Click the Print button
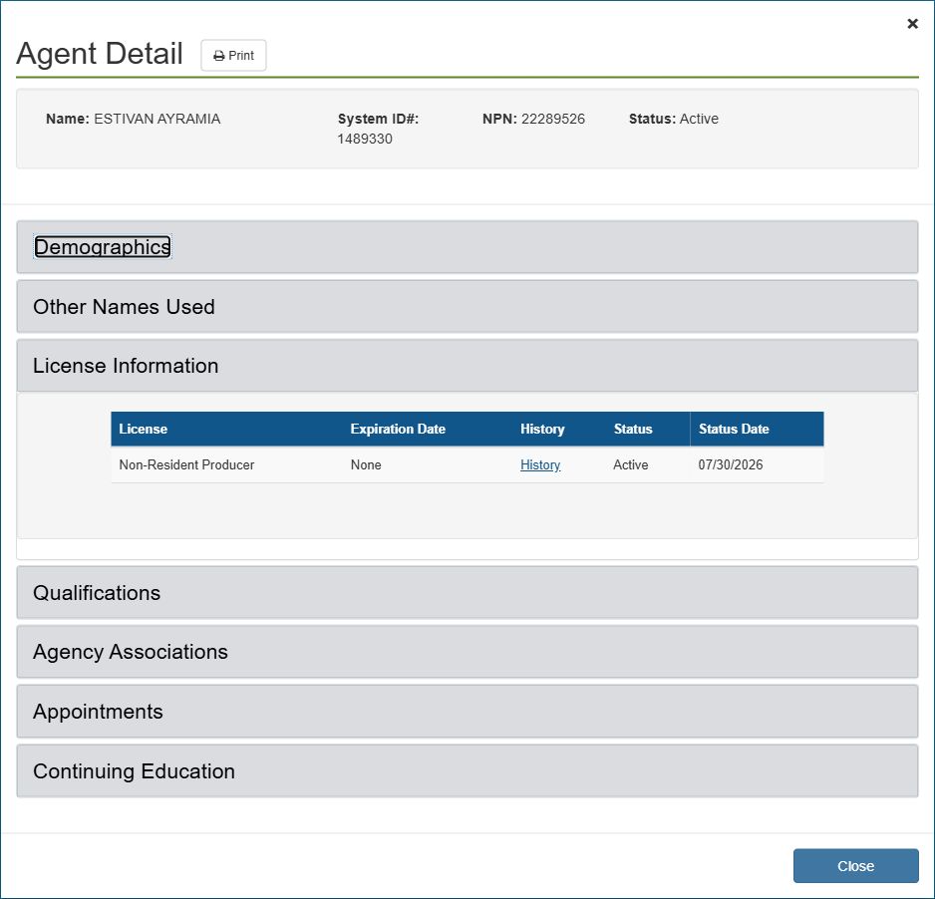 pyautogui.click(x=233, y=56)
